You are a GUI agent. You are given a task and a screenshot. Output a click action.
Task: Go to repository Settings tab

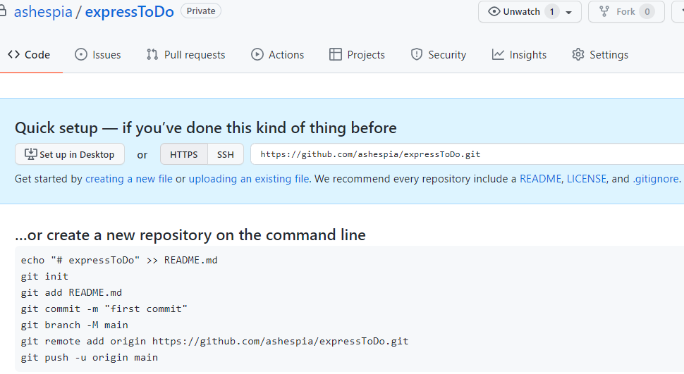[x=600, y=54]
